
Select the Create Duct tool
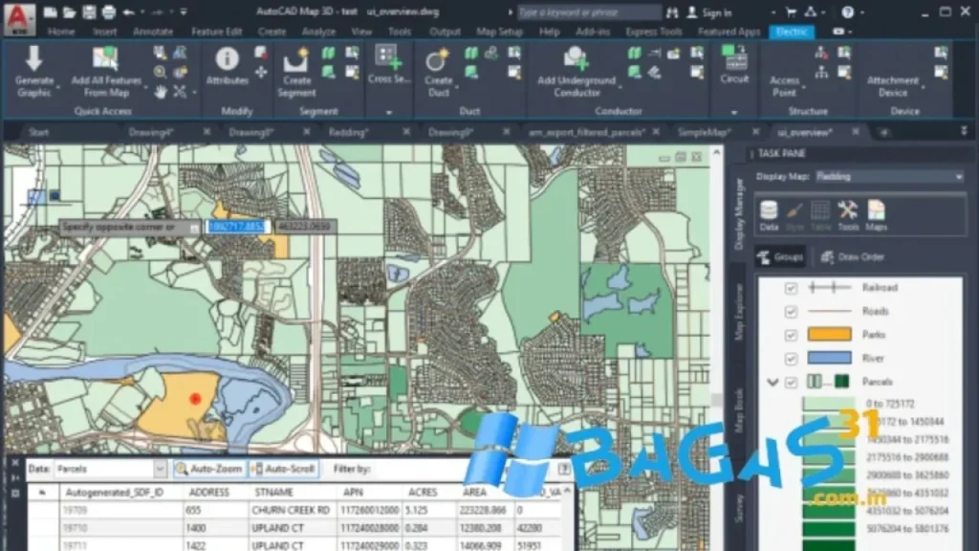pyautogui.click(x=438, y=73)
